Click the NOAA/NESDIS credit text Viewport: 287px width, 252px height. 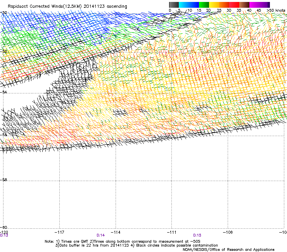click(228, 250)
